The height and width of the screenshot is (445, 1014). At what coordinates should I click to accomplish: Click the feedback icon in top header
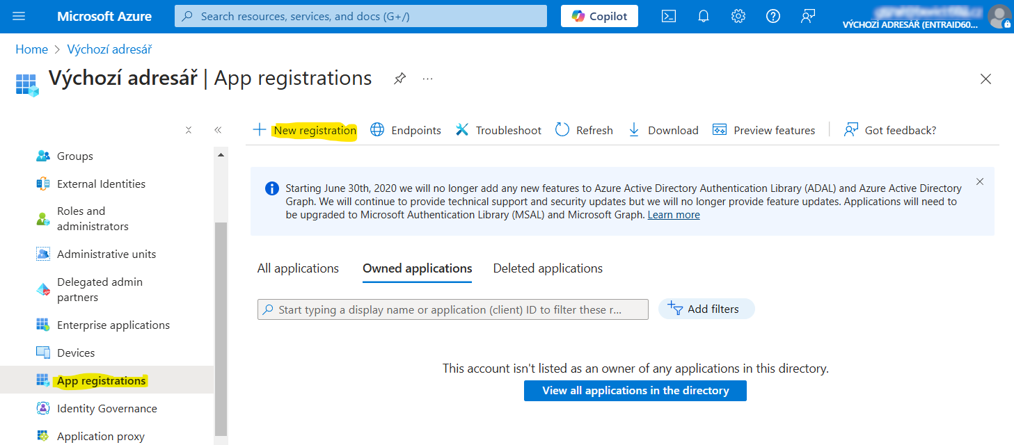click(808, 16)
